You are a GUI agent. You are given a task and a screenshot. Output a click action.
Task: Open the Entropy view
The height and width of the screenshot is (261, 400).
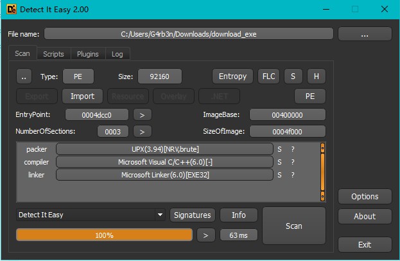[232, 76]
